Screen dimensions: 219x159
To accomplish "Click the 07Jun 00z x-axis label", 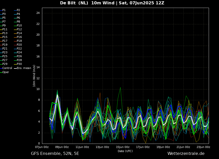I will pyautogui.click(x=42, y=147).
